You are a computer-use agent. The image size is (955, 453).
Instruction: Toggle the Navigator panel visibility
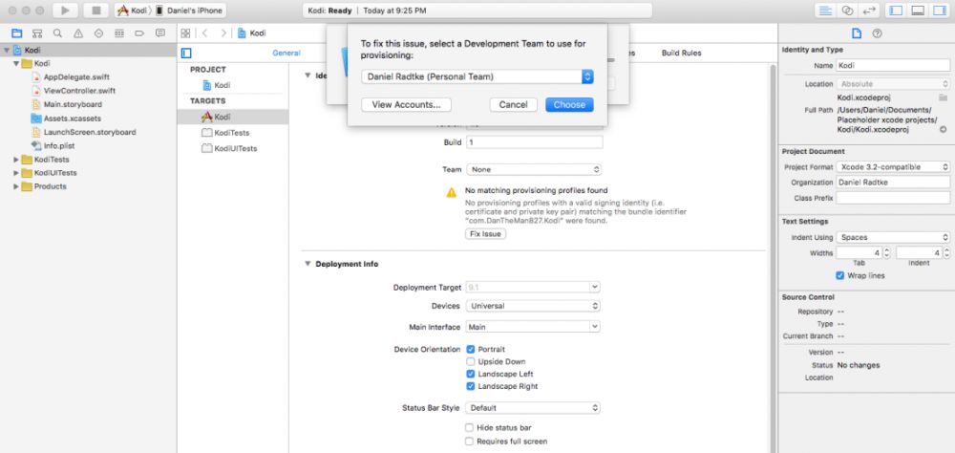(896, 11)
